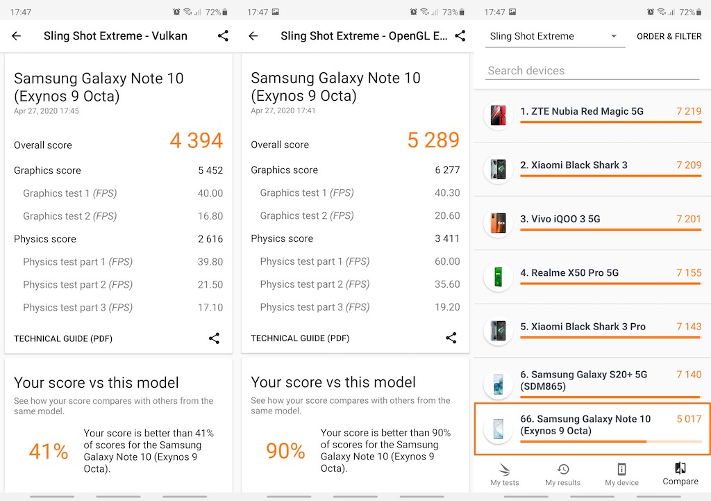Share OpenGL result card via share icon
This screenshot has height=501, width=711.
[x=451, y=338]
